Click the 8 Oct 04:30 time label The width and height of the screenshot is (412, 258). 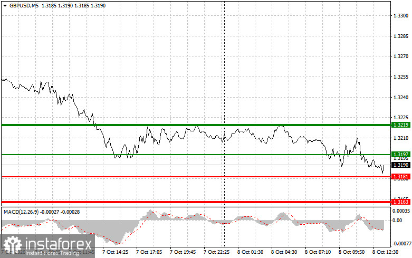(284, 252)
